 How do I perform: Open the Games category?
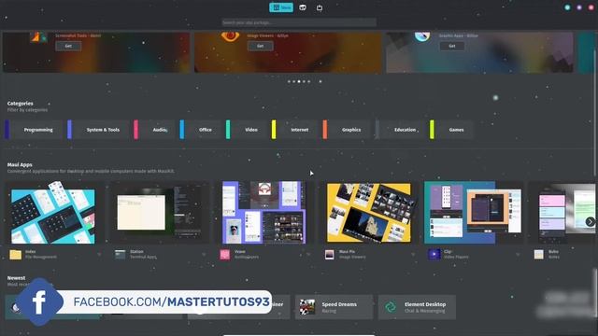451,130
